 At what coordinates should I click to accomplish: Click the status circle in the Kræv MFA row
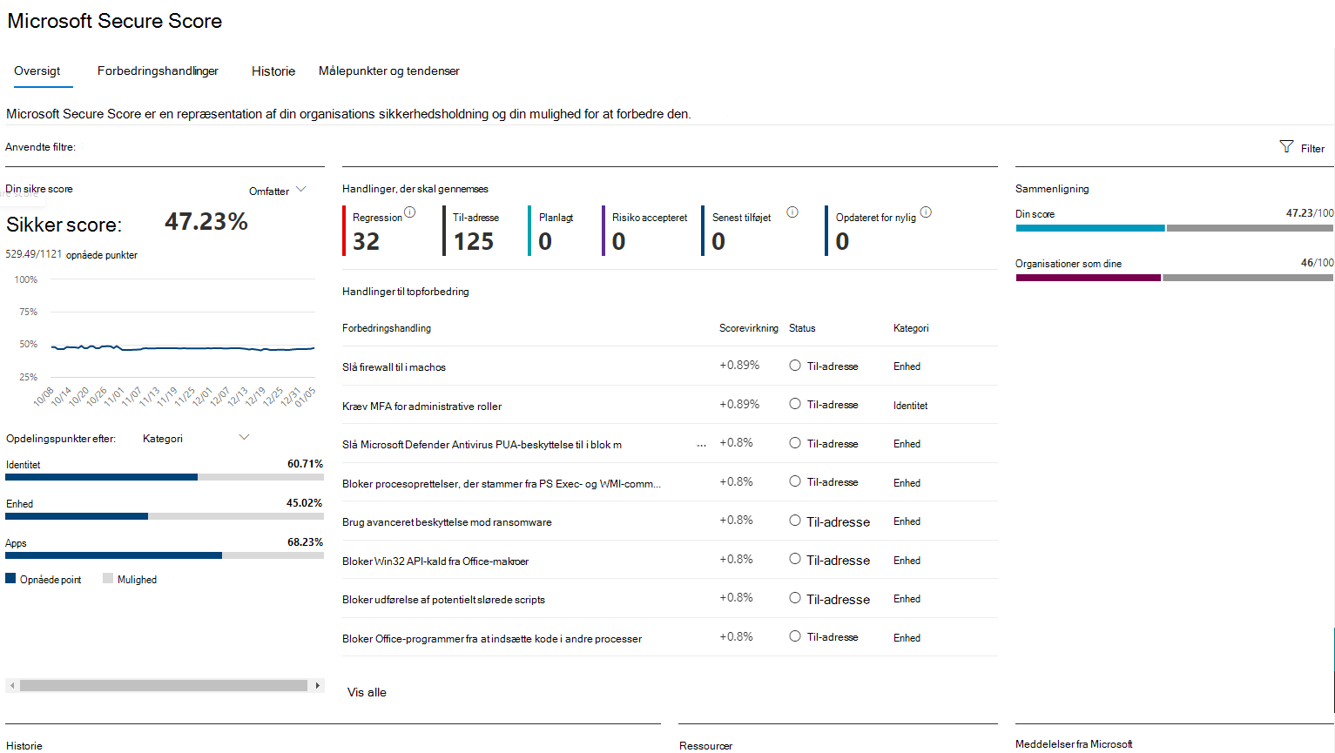795,404
